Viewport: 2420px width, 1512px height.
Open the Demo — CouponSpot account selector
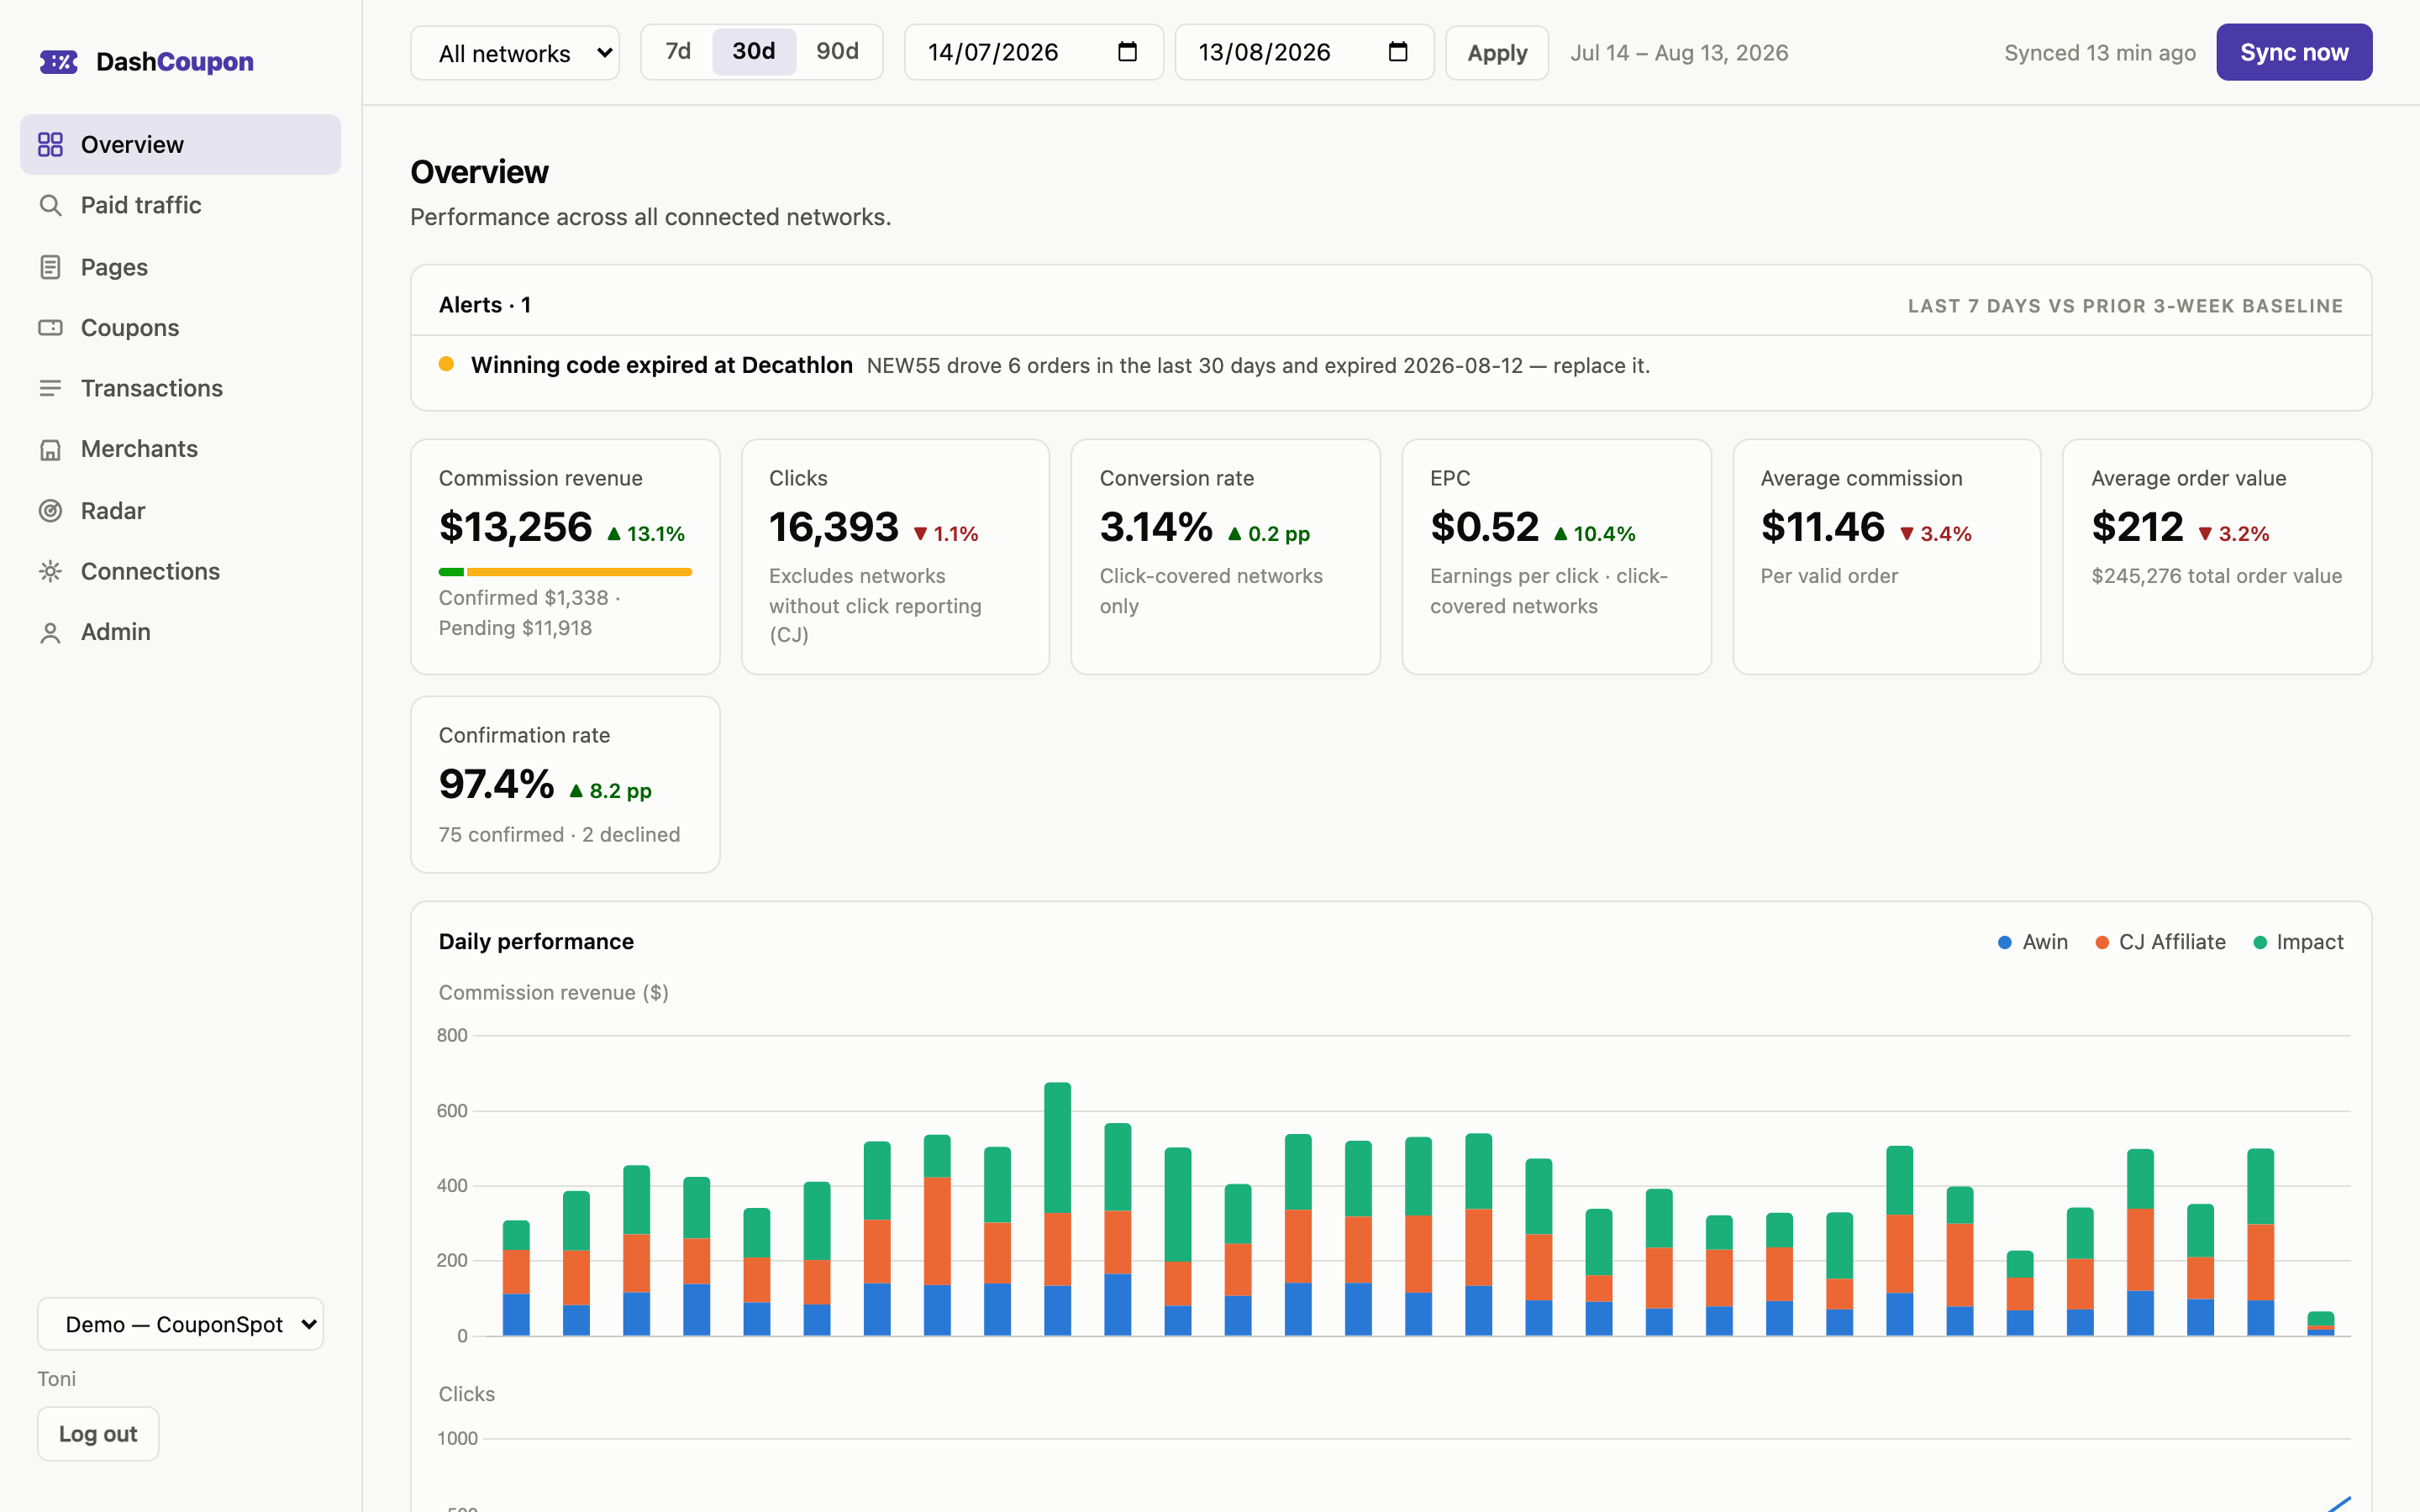click(181, 1324)
